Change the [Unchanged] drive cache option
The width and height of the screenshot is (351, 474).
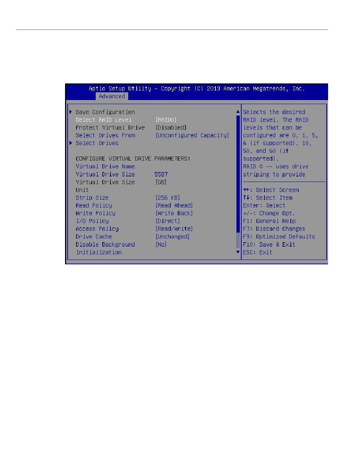click(173, 236)
